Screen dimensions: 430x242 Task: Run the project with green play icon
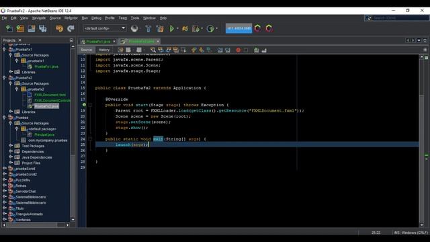click(x=172, y=28)
